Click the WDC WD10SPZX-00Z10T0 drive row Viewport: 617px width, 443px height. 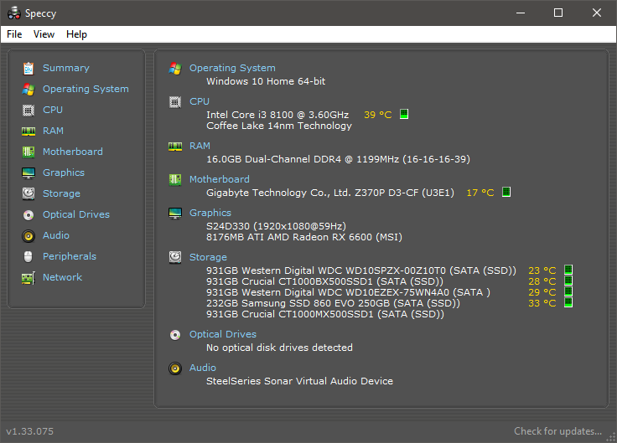(x=361, y=270)
